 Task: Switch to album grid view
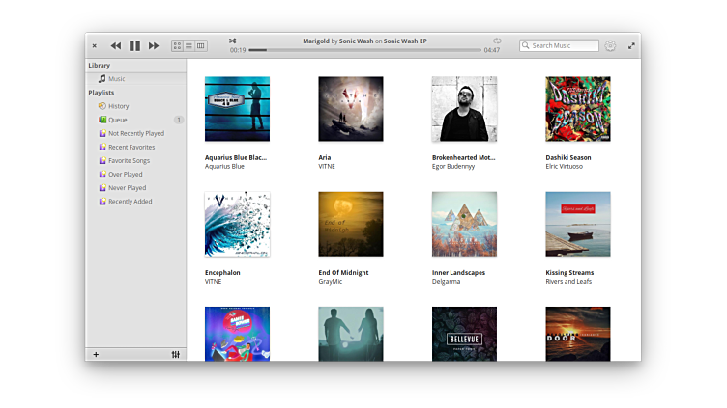(x=177, y=45)
